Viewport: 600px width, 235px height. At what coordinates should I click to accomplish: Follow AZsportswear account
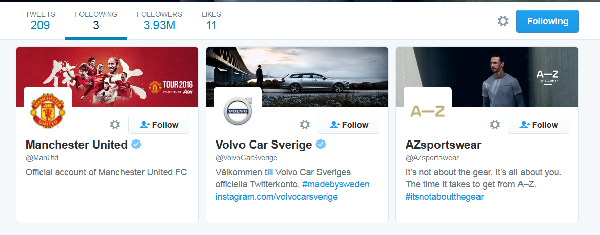[x=538, y=125]
